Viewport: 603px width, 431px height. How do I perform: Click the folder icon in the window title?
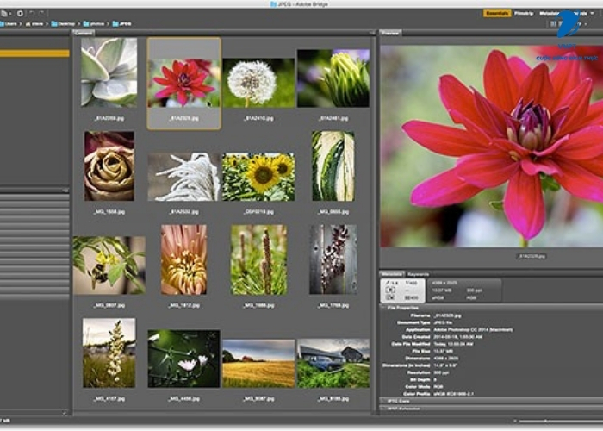tap(273, 4)
